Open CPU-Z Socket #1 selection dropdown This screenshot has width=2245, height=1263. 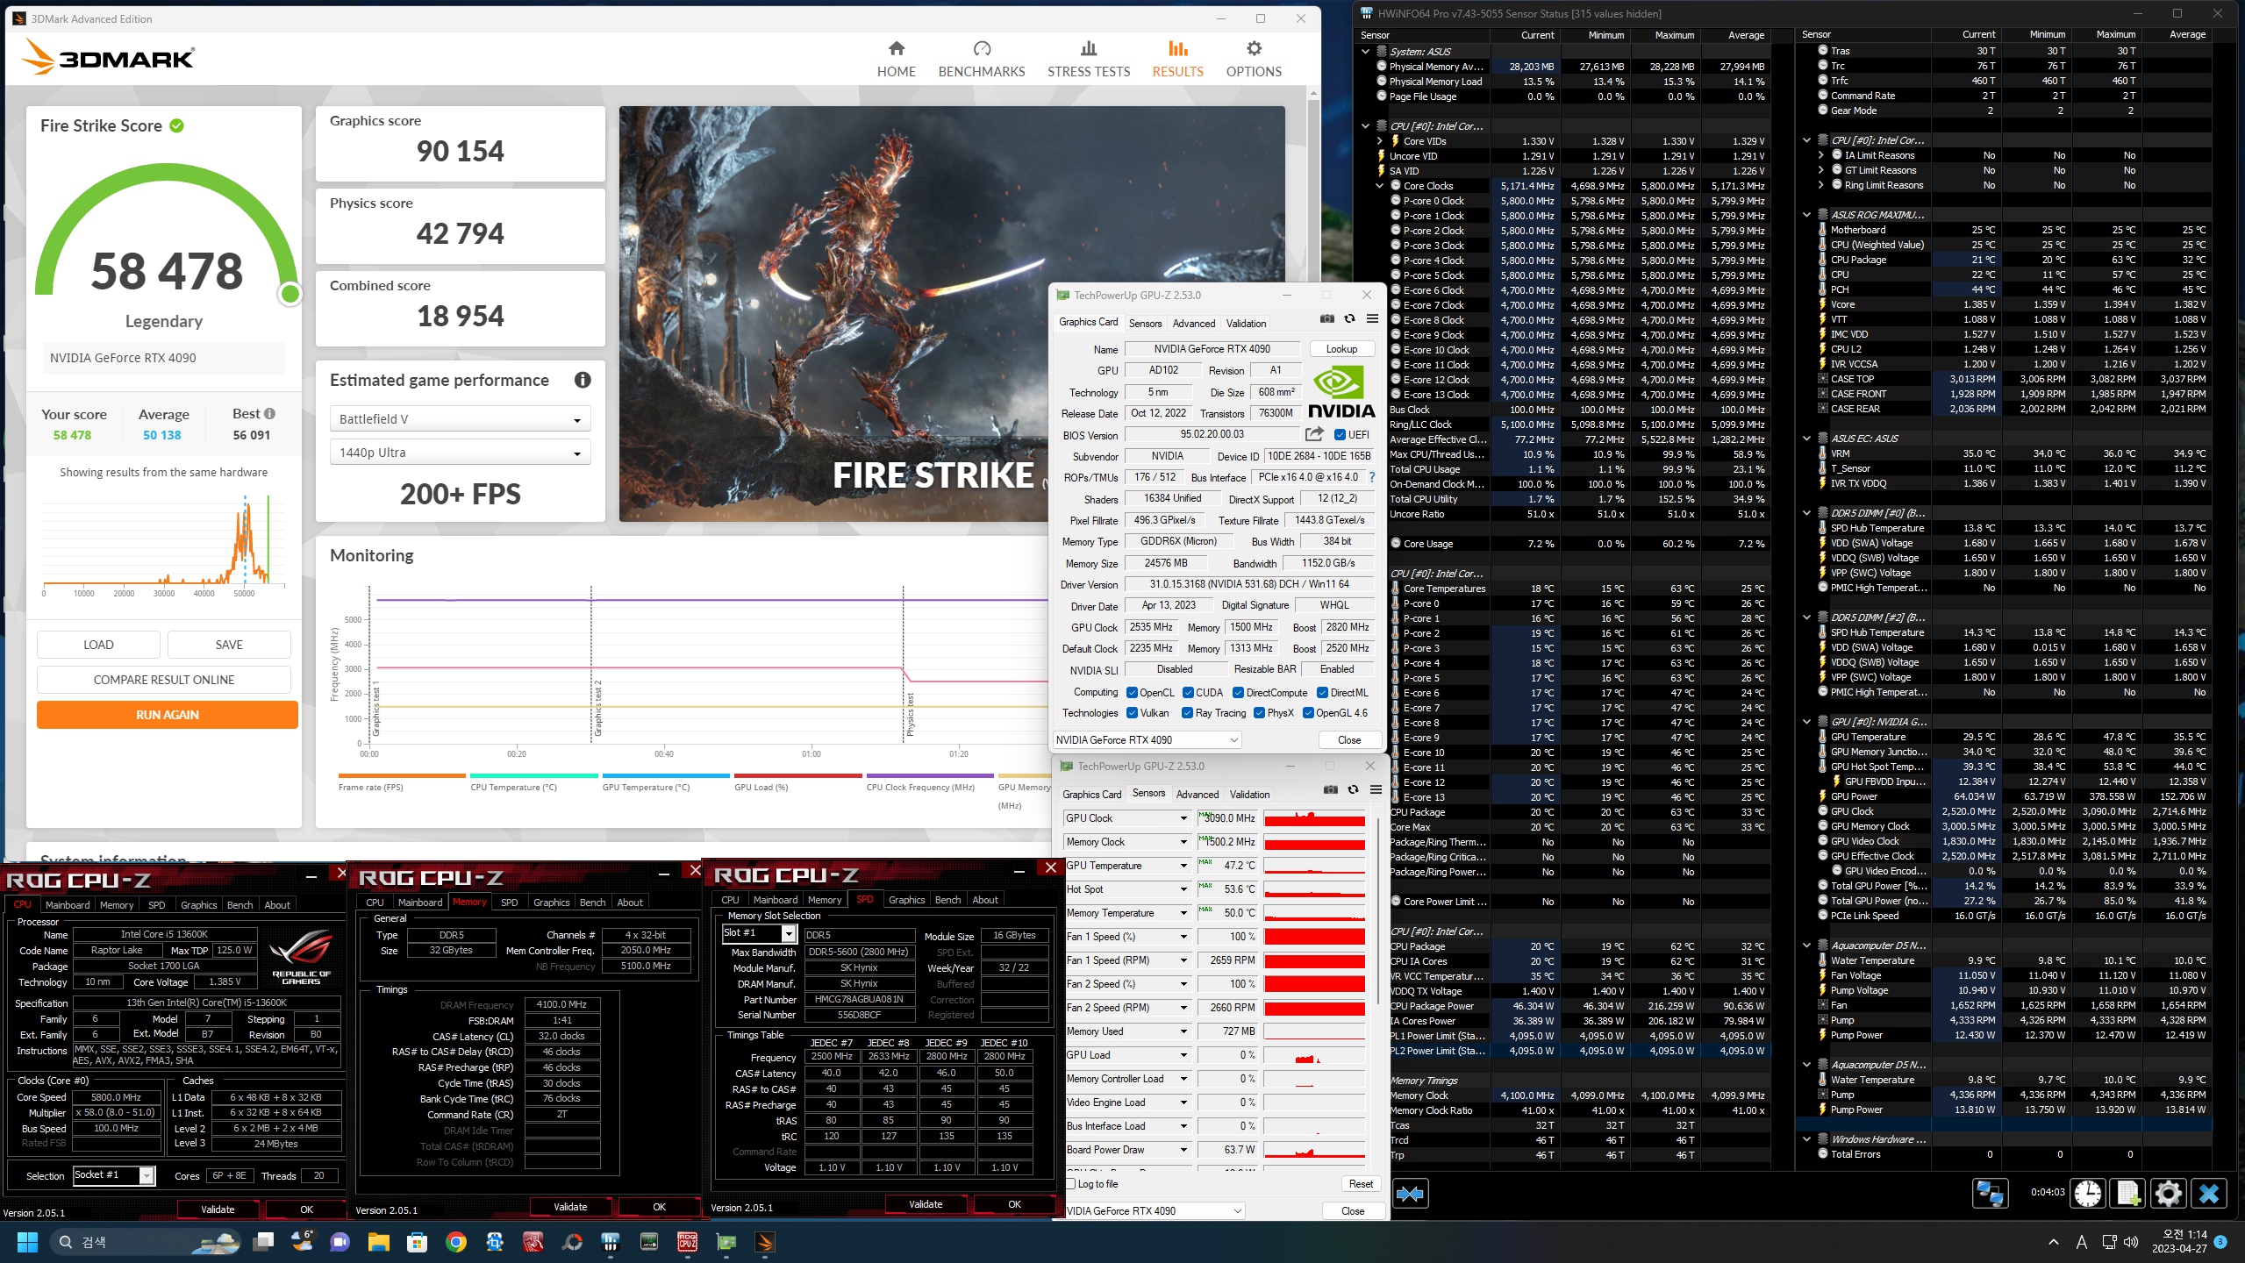coord(114,1175)
